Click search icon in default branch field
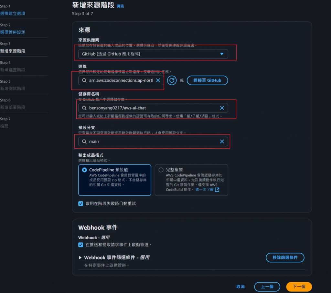This screenshot has width=331, height=293. tap(84, 141)
